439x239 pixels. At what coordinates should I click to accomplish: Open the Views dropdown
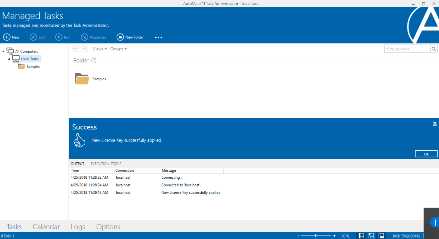(100, 49)
